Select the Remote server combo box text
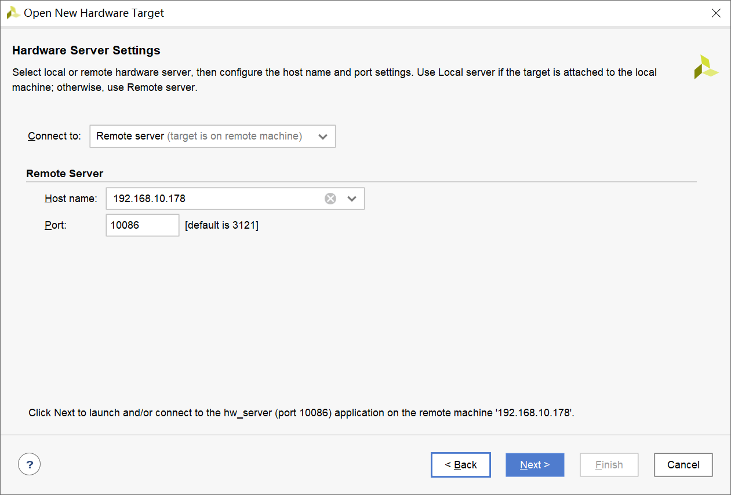 click(x=199, y=137)
